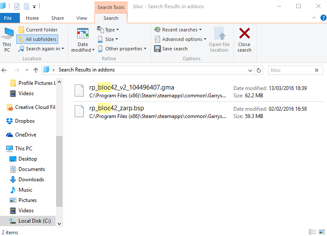Click the icon of rp_bloc42_v2 gma file
This screenshot has width=327, height=236.
click(x=79, y=90)
